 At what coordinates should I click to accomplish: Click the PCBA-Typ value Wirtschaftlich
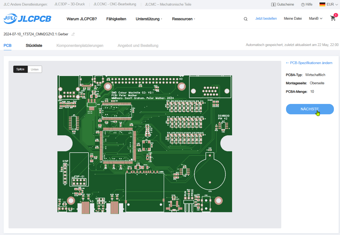tap(315, 75)
